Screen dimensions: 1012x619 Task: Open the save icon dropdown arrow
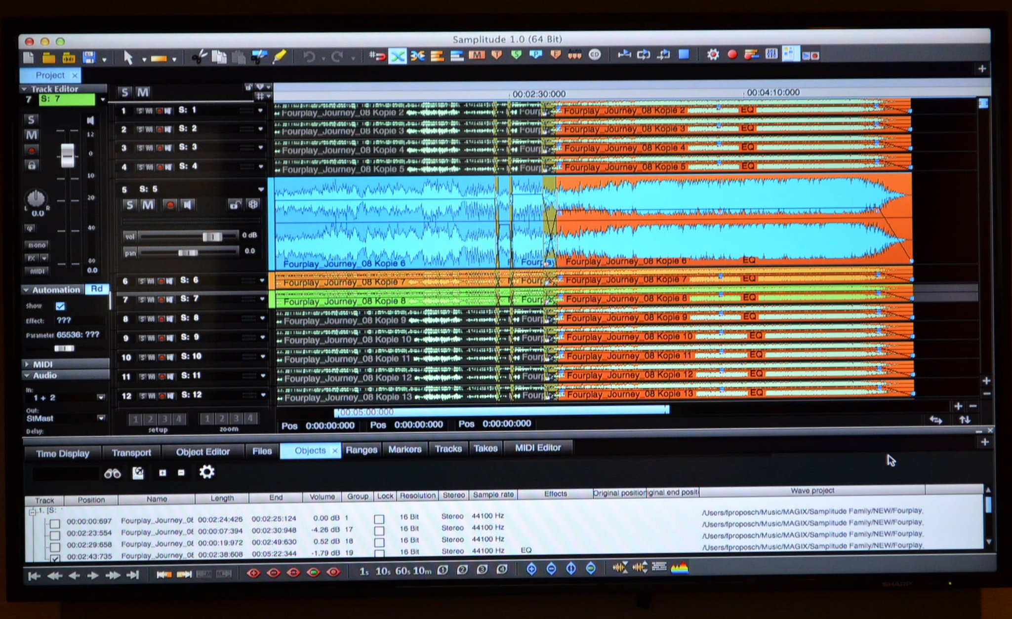pyautogui.click(x=104, y=60)
